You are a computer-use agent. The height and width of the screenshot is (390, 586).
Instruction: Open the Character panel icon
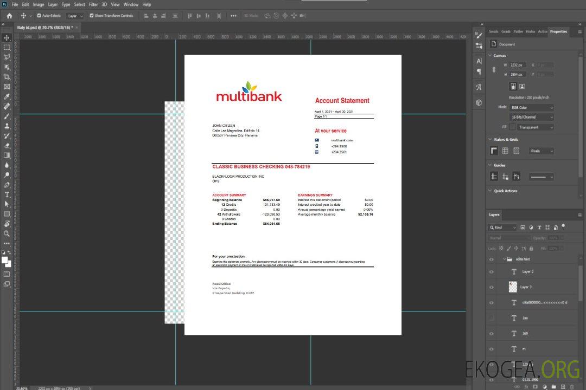(479, 61)
